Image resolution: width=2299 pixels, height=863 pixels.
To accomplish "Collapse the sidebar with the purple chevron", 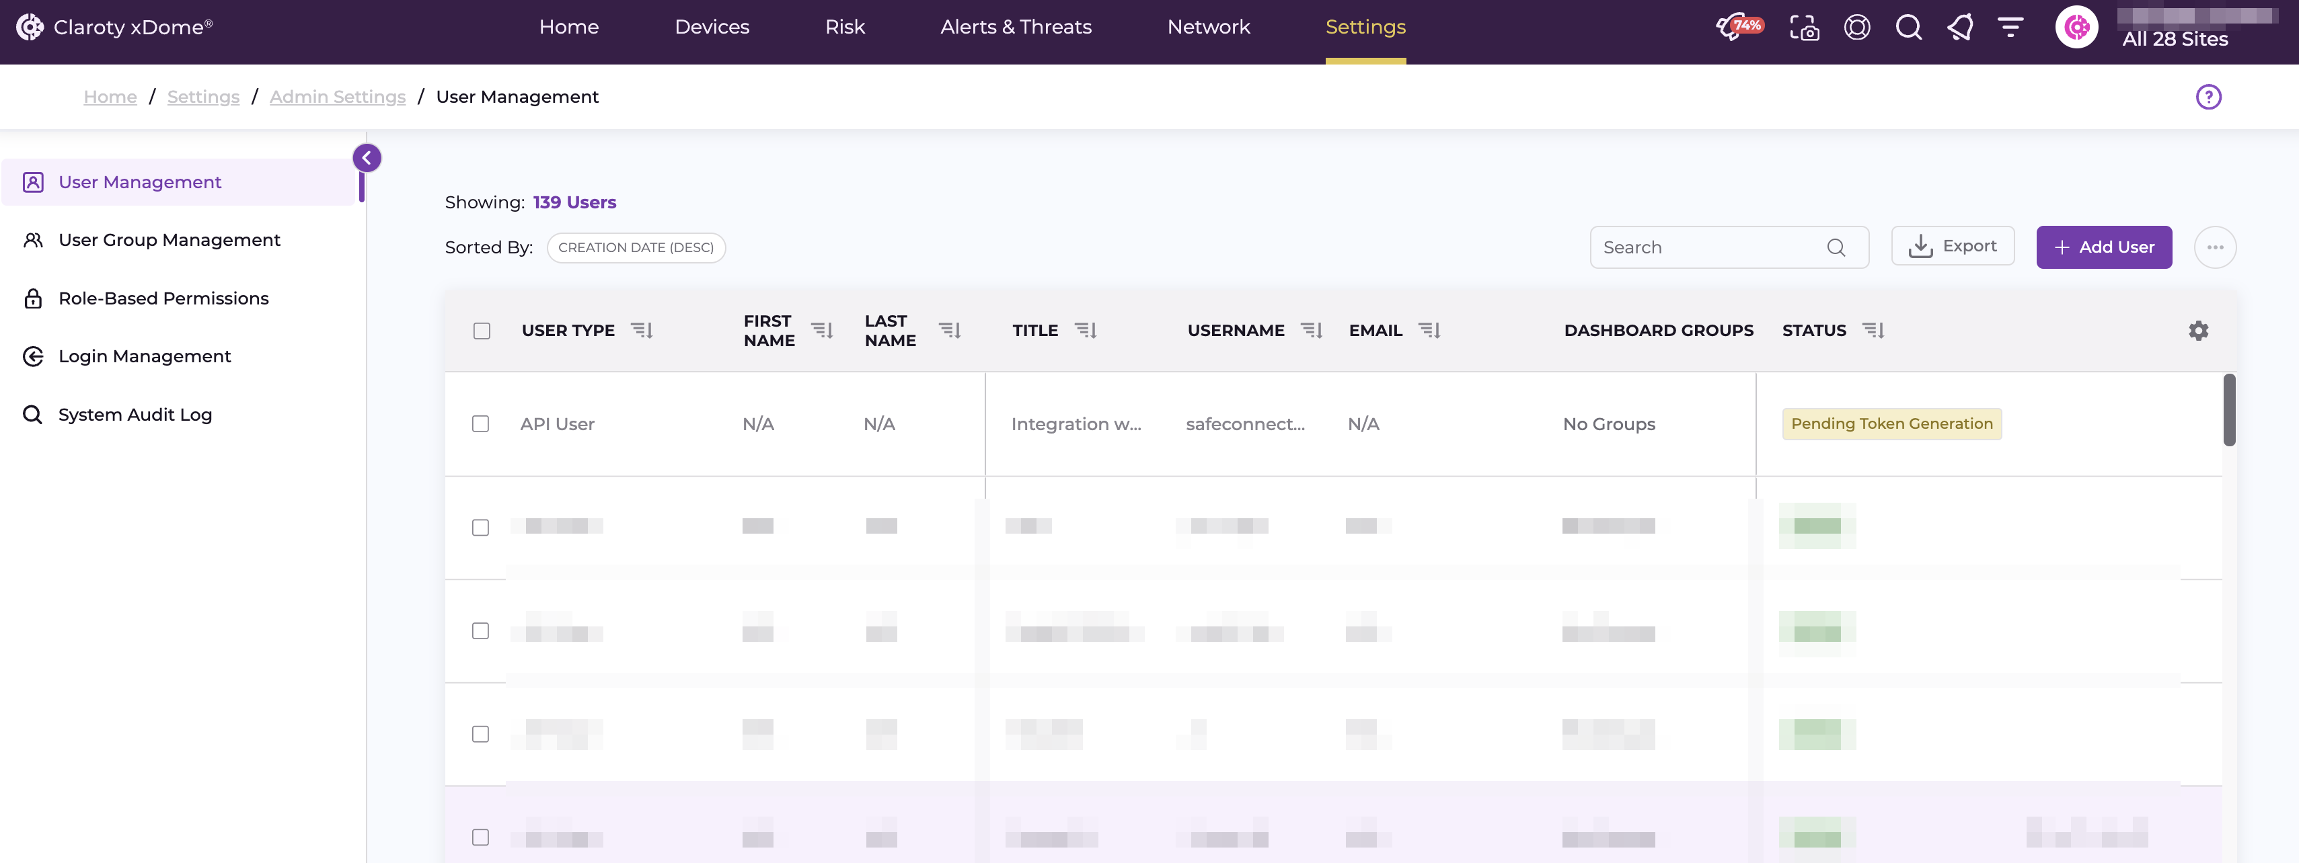I will coord(367,158).
